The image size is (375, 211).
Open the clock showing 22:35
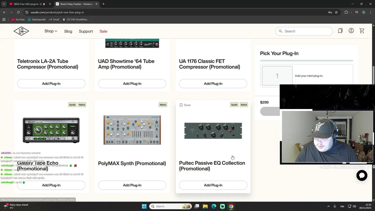pos(366,206)
